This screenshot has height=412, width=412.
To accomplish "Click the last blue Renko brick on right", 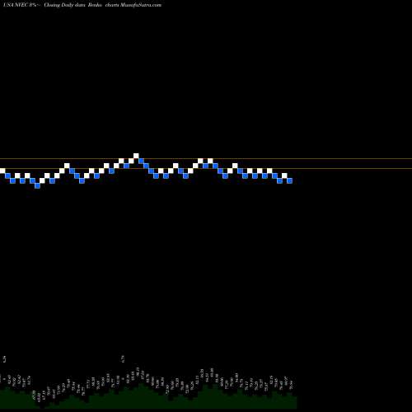I will 290,180.
